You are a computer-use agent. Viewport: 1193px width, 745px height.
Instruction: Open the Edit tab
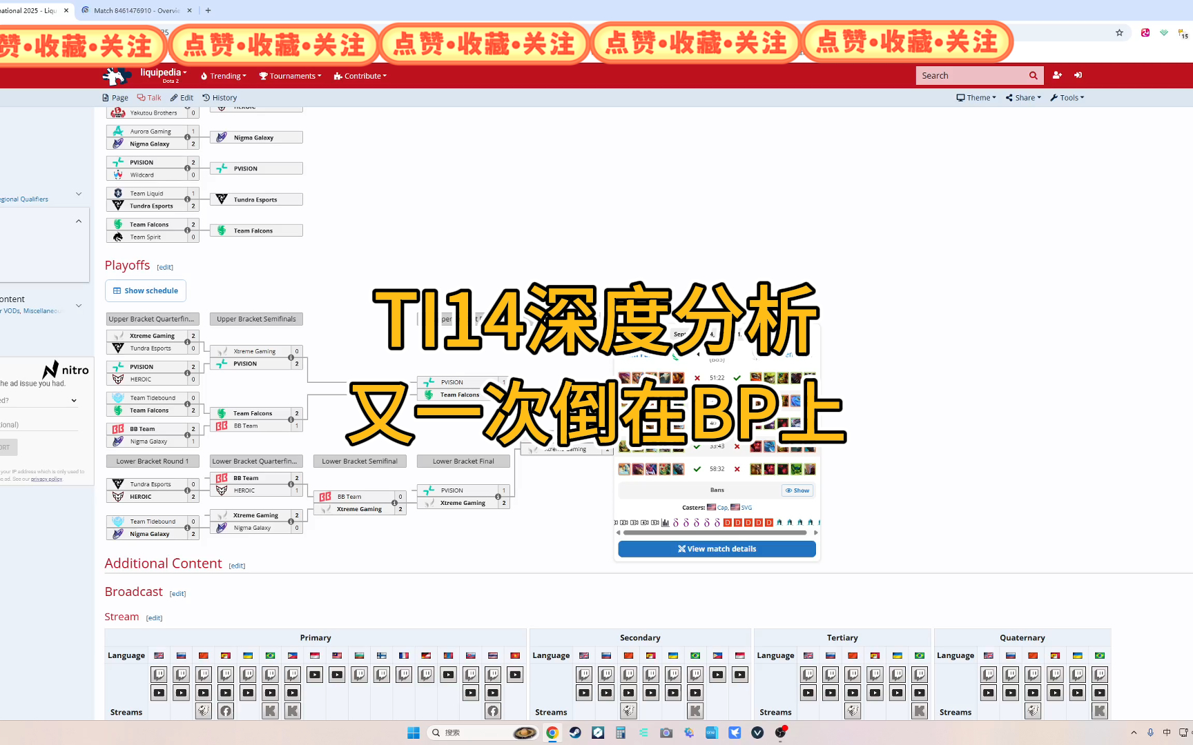[182, 98]
